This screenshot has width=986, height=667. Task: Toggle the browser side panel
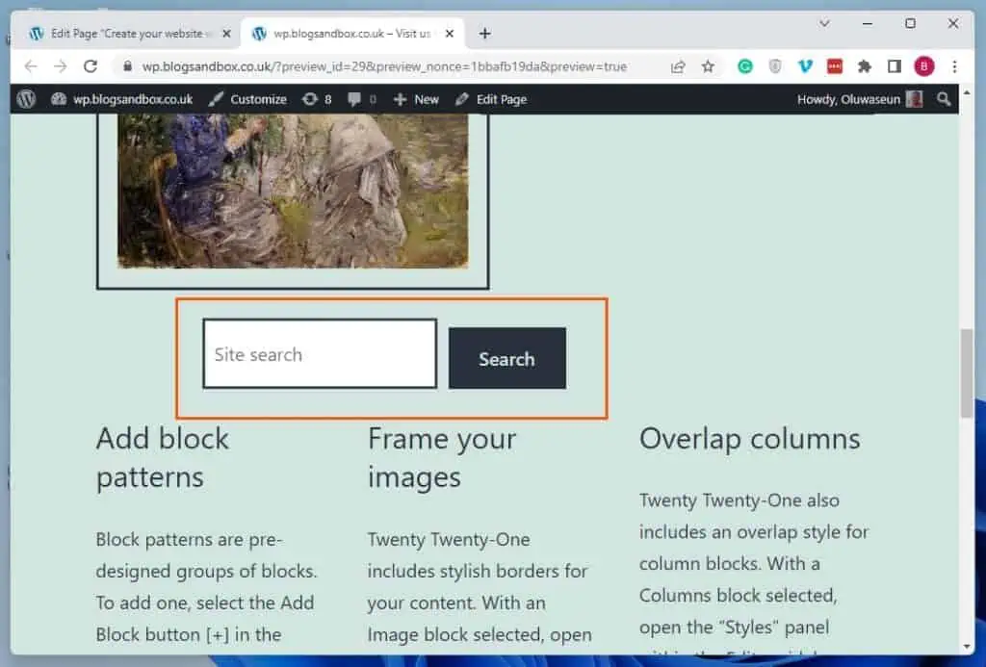click(x=895, y=66)
